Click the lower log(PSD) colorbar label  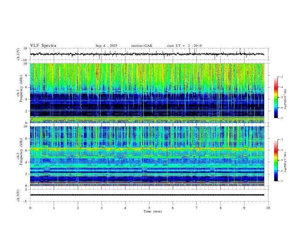285,162
